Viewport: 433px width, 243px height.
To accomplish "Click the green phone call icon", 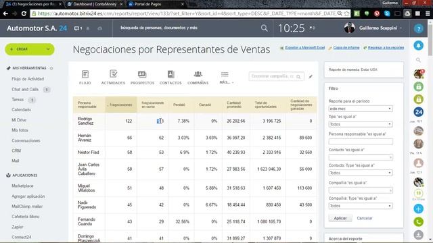I will [419, 222].
